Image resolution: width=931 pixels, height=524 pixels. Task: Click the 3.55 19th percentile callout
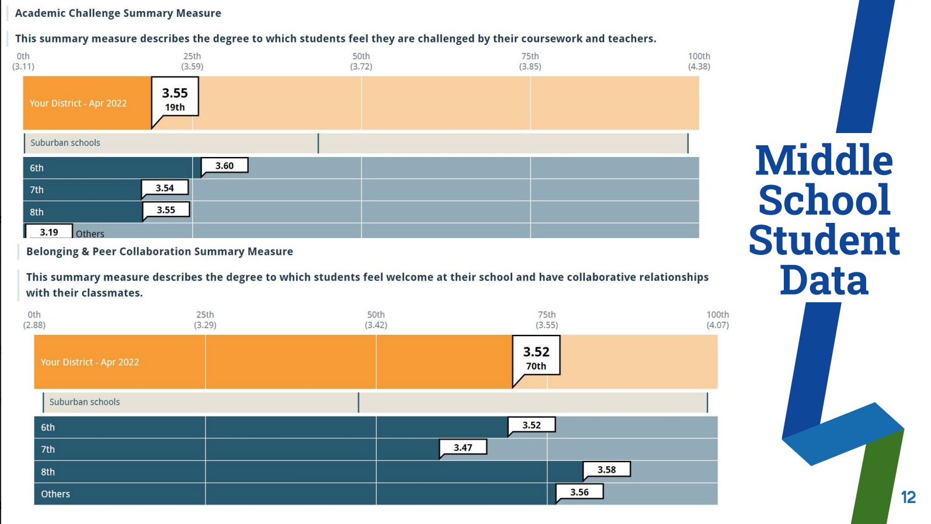(175, 99)
